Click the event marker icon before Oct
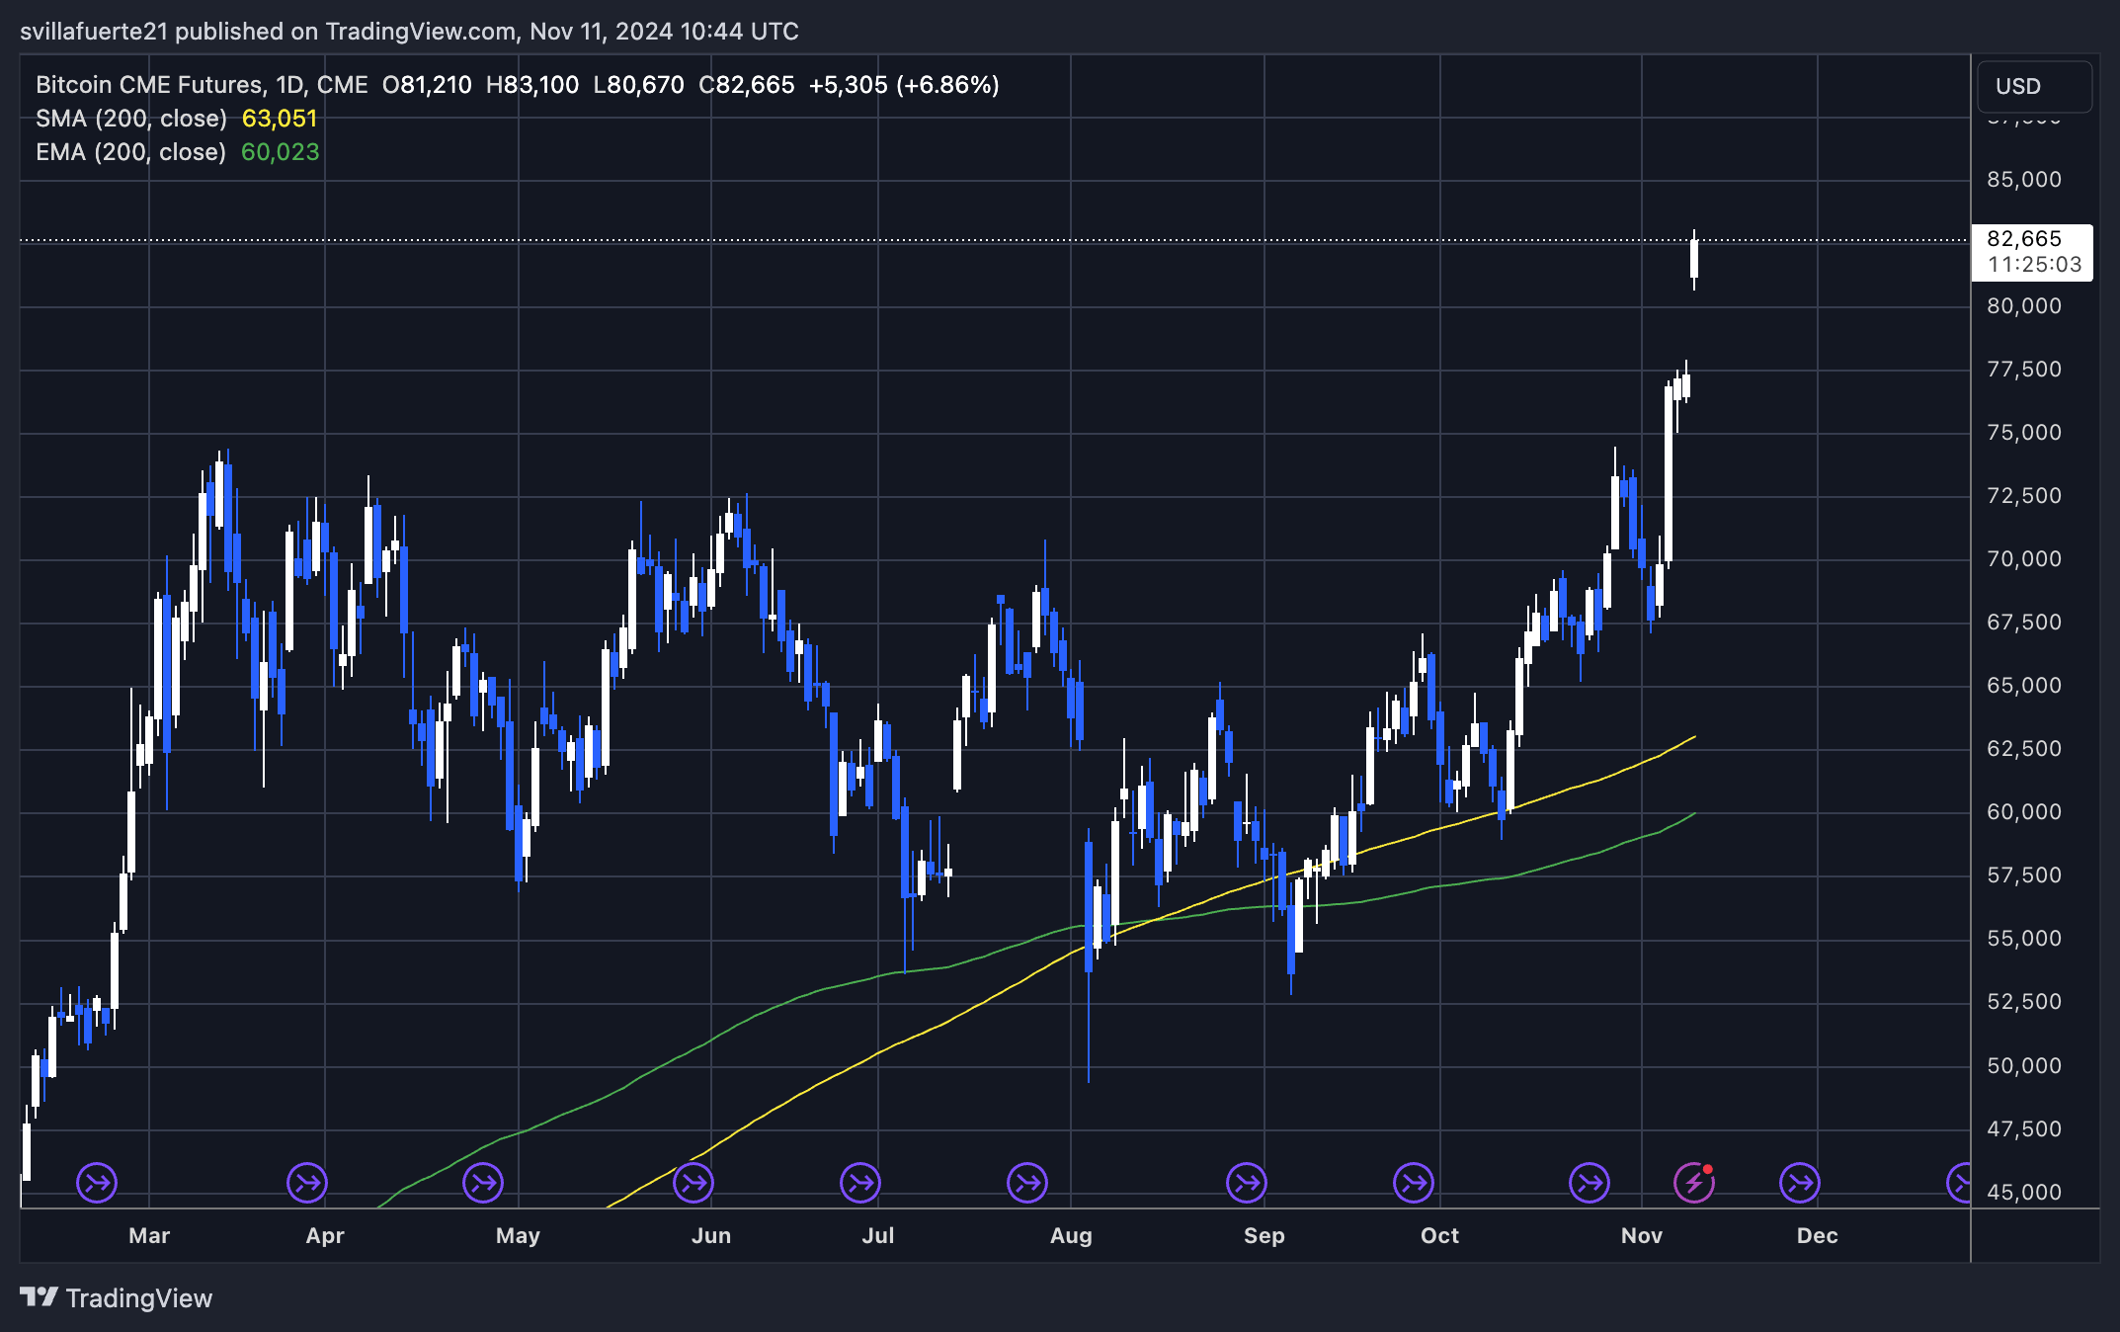2120x1332 pixels. [x=1414, y=1182]
